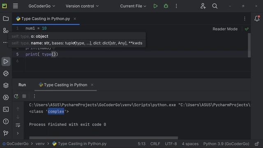Viewport: 263px width, 148px height.
Task: Click the down the stack trace arrow
Action: 18,117
